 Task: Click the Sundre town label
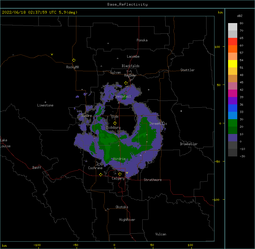pos(86,116)
